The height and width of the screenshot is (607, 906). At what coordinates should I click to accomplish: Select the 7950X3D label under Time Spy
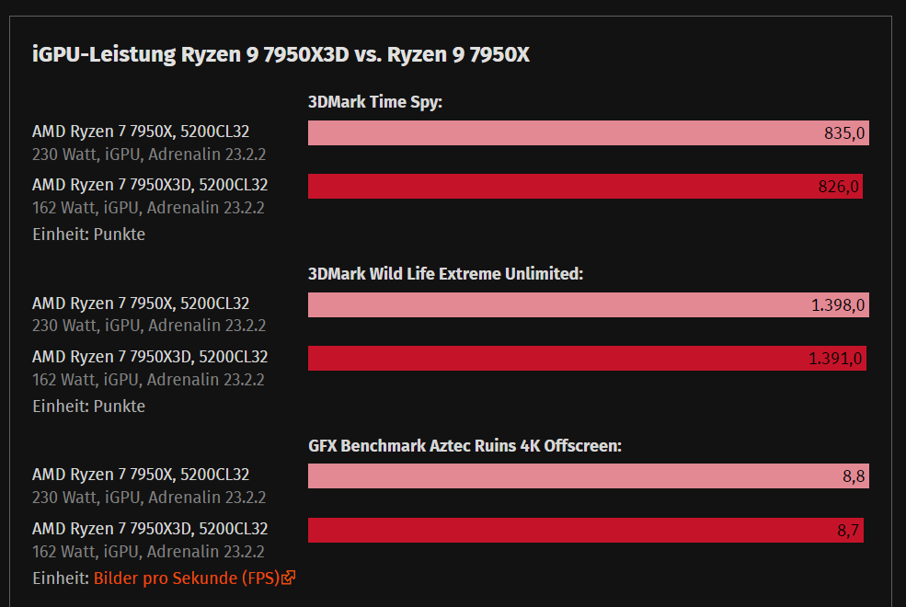click(150, 185)
